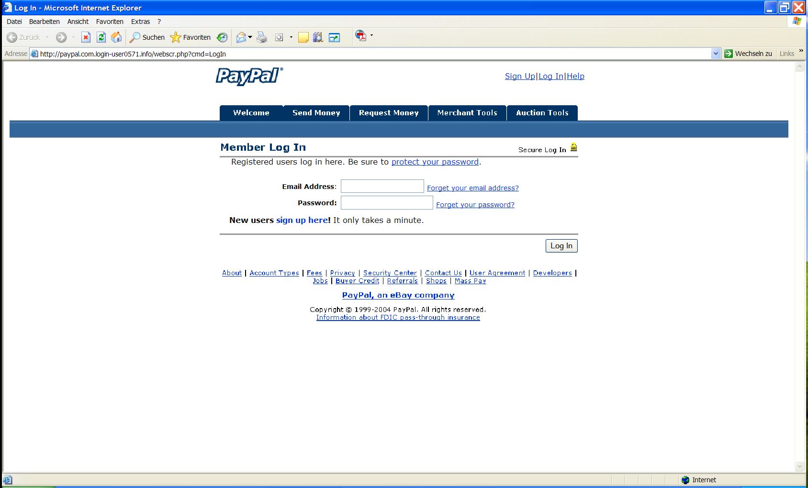Click the sign up here link
This screenshot has height=488, width=808.
(x=302, y=220)
